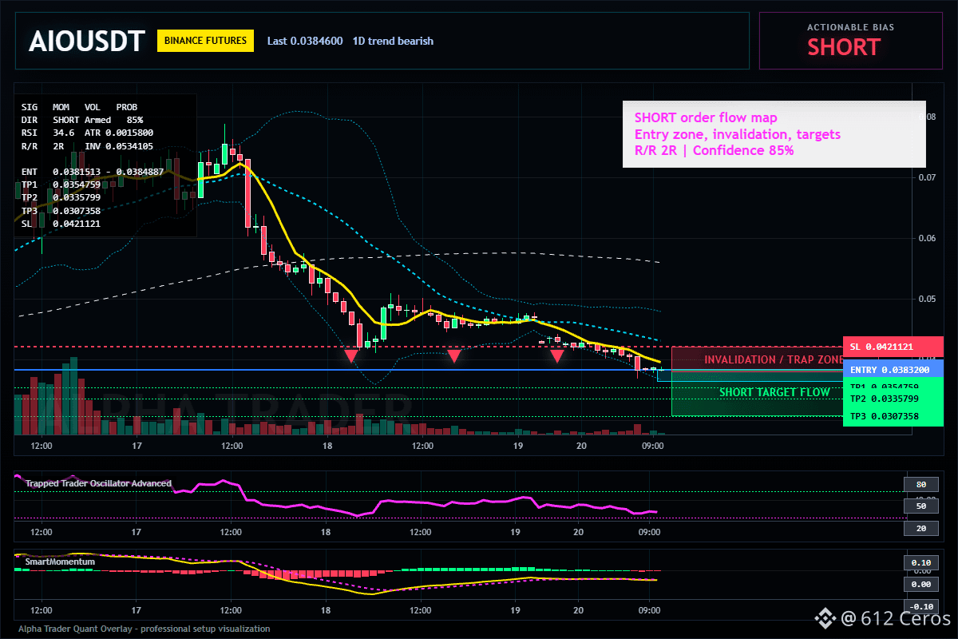Click the red SL 0.0421121 price tag

coord(893,347)
